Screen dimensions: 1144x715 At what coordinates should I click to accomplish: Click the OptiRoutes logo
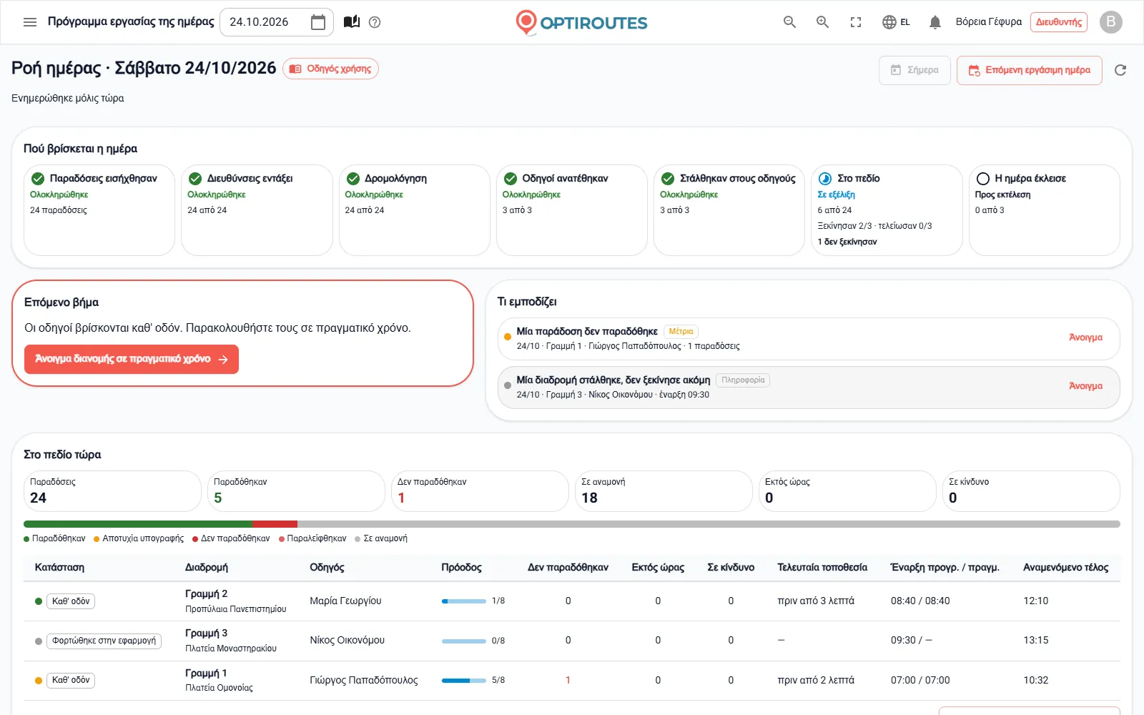pyautogui.click(x=581, y=22)
